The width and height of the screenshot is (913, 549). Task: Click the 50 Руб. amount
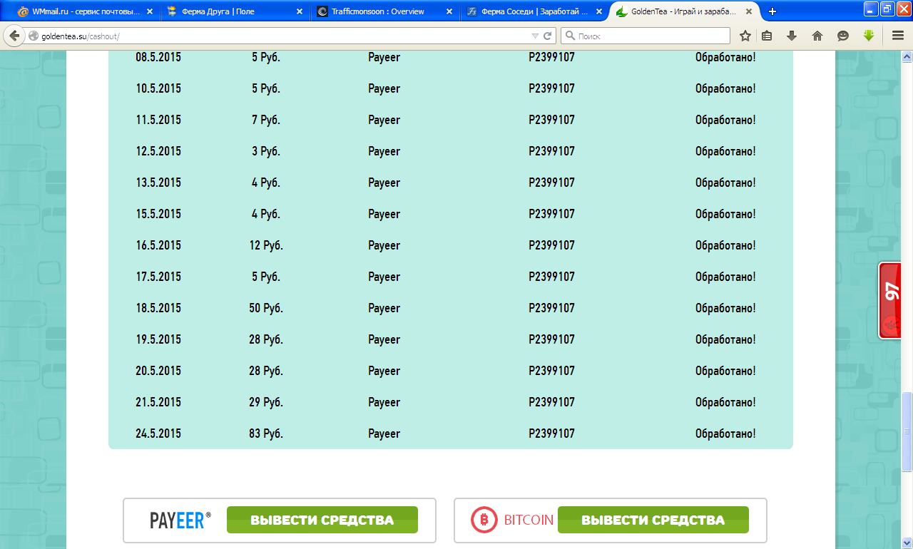(266, 308)
